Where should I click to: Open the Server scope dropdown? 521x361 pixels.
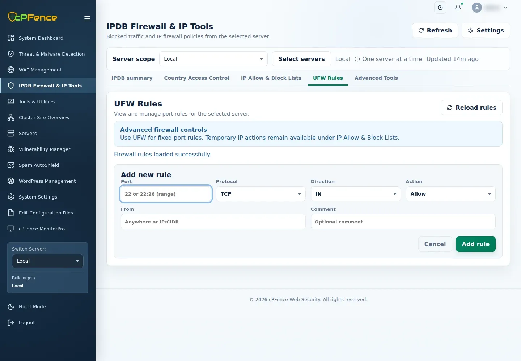213,59
